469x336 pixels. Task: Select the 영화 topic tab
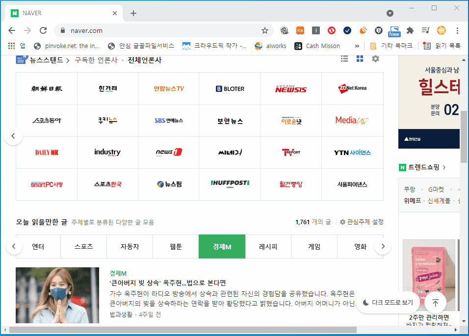pyautogui.click(x=360, y=247)
